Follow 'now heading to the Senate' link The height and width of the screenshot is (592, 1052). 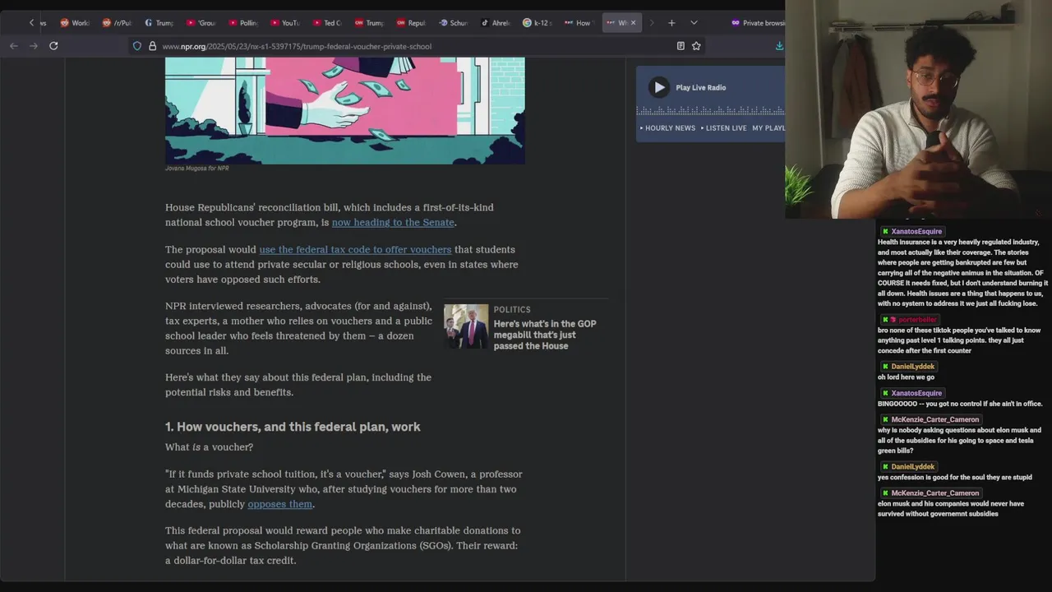tap(393, 222)
